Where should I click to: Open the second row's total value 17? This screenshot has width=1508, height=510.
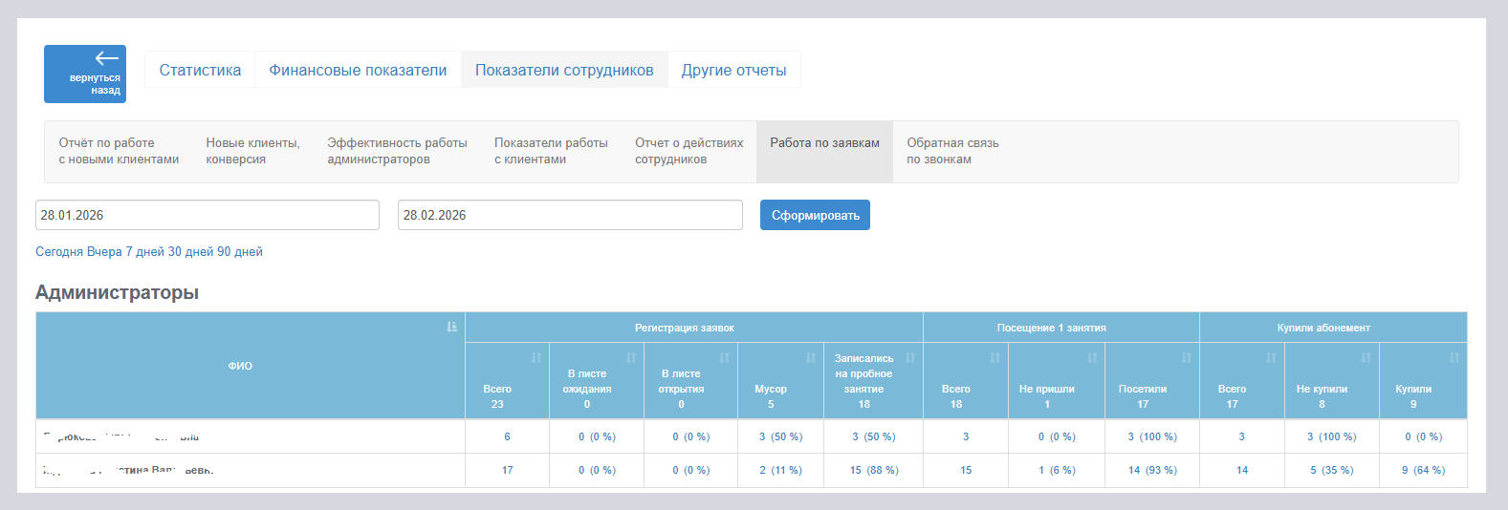[507, 470]
